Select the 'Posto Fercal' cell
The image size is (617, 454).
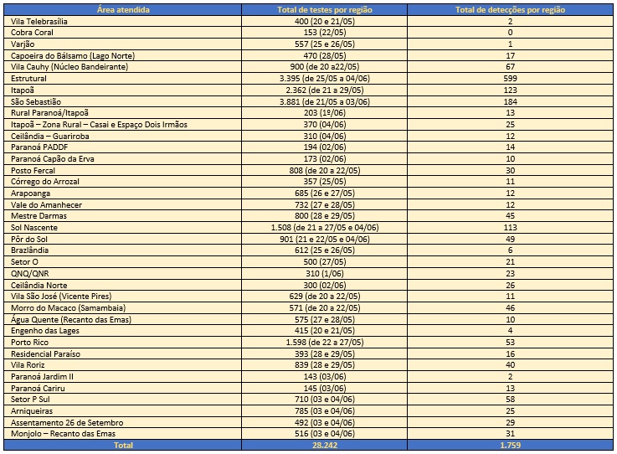(123, 171)
